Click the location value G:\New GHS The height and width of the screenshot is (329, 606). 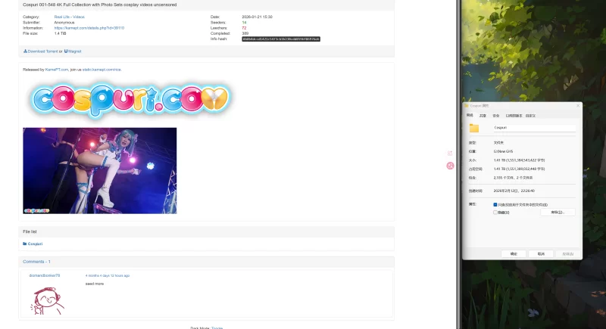point(503,151)
